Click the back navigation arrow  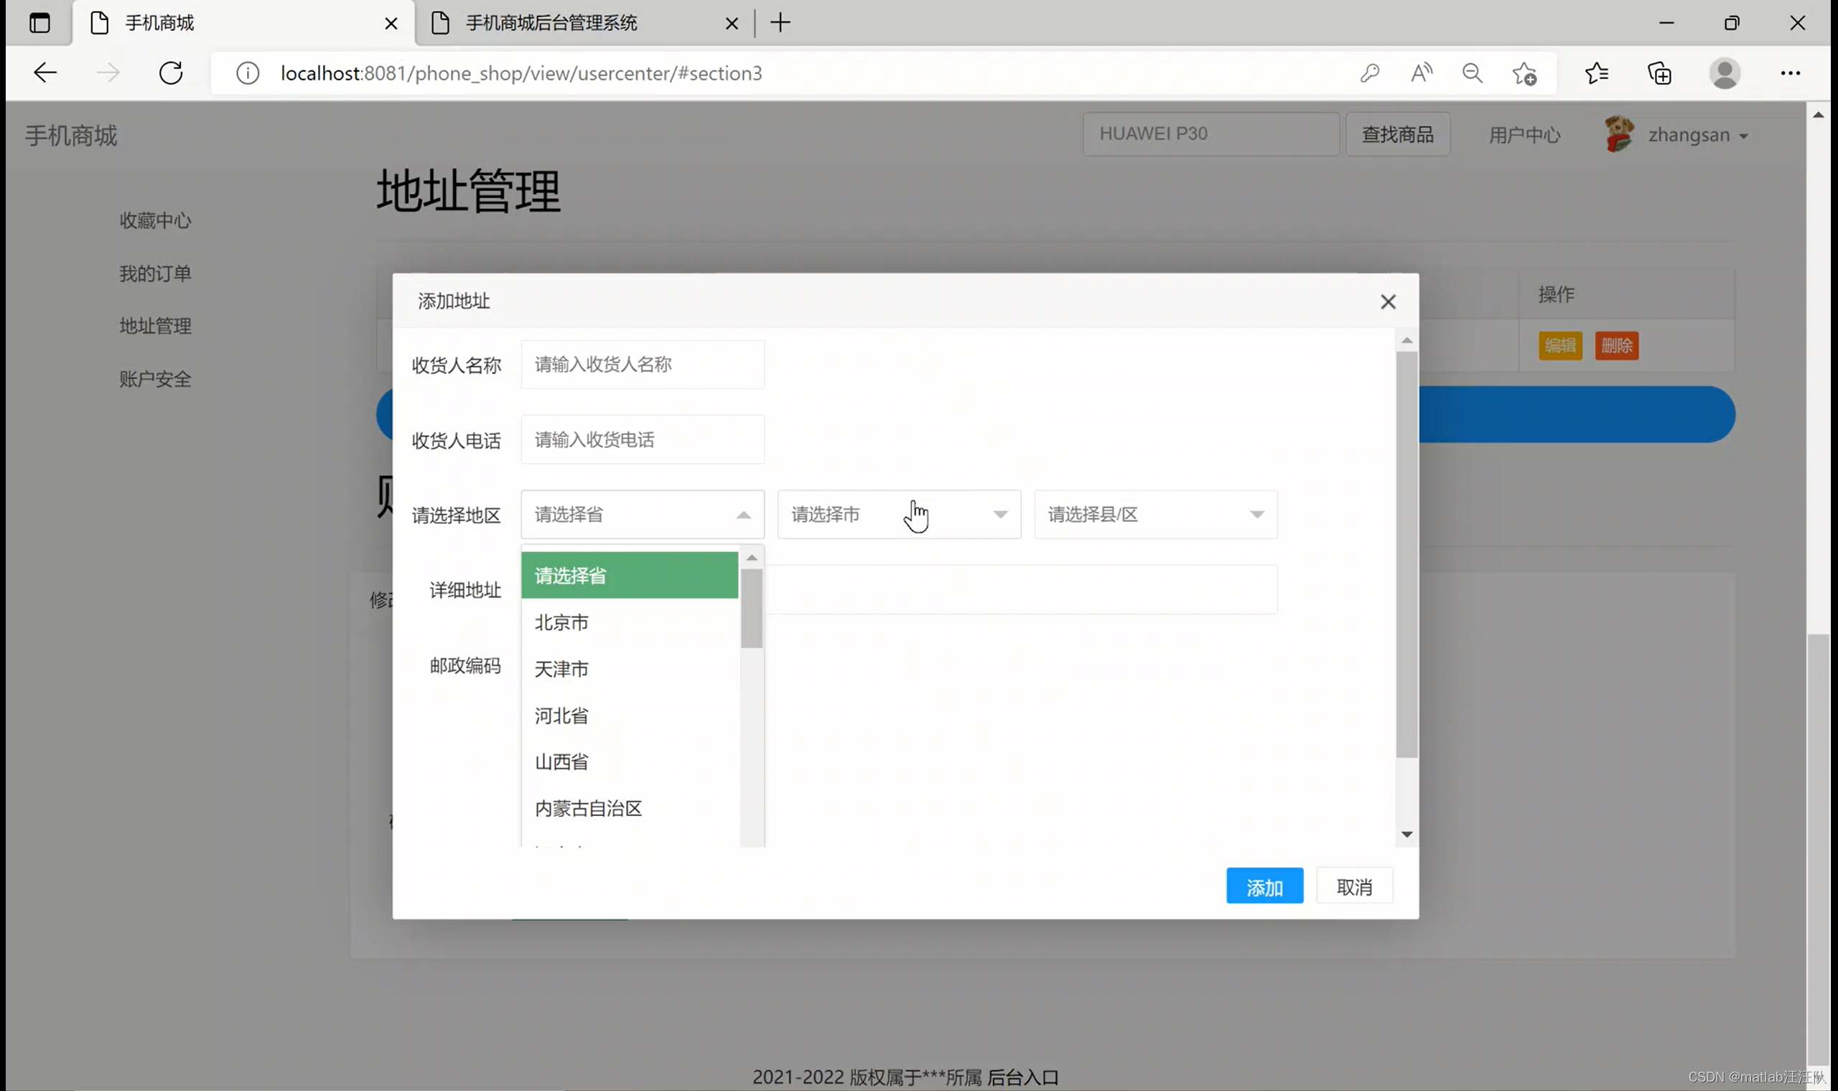pyautogui.click(x=45, y=72)
